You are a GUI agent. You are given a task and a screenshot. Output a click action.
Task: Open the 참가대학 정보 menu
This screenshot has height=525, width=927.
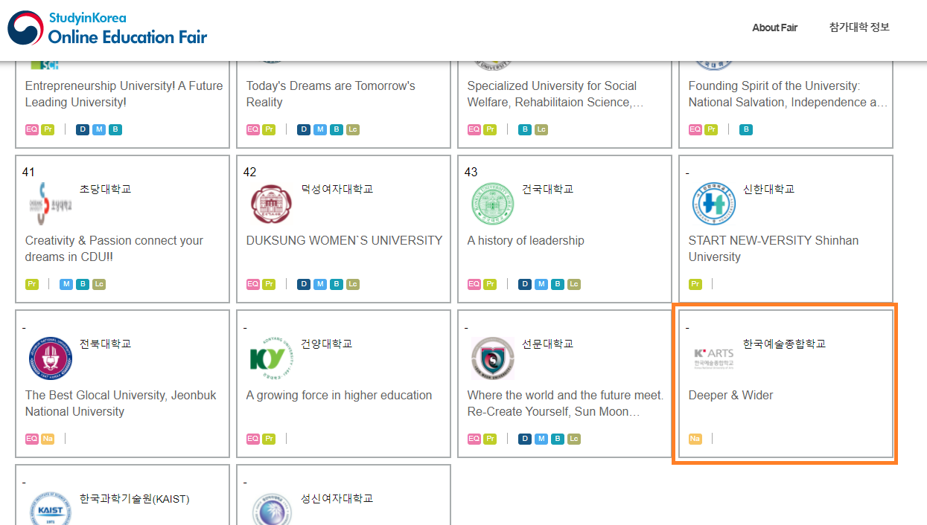pyautogui.click(x=859, y=28)
